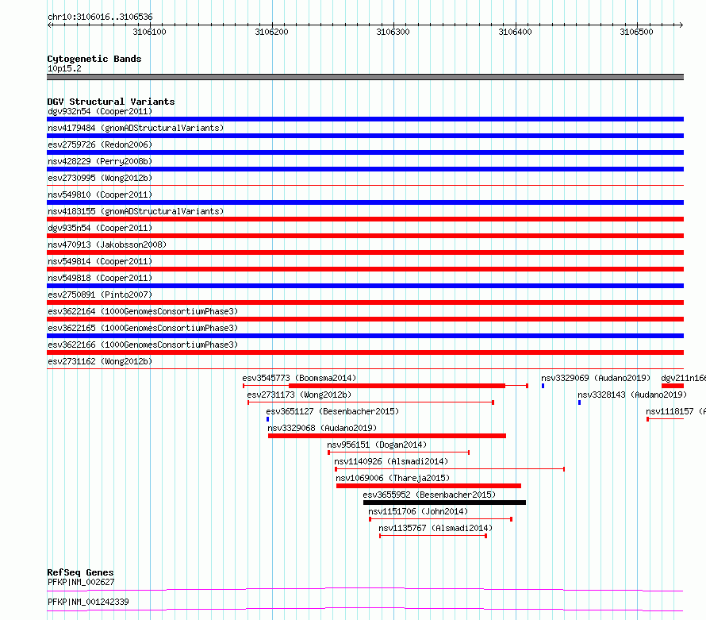706x620 pixels.
Task: Click esv3655952 (Besenbacher2015) label
Action: (x=429, y=495)
